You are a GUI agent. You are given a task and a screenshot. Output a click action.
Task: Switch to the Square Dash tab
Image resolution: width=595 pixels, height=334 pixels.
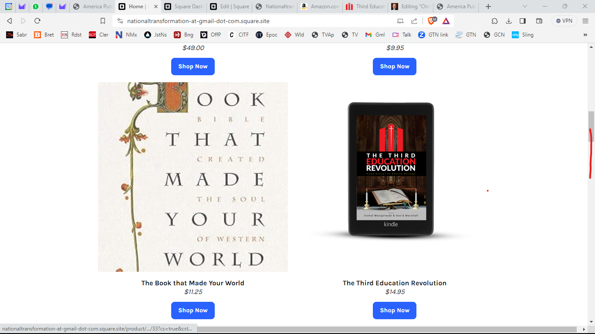(x=184, y=7)
